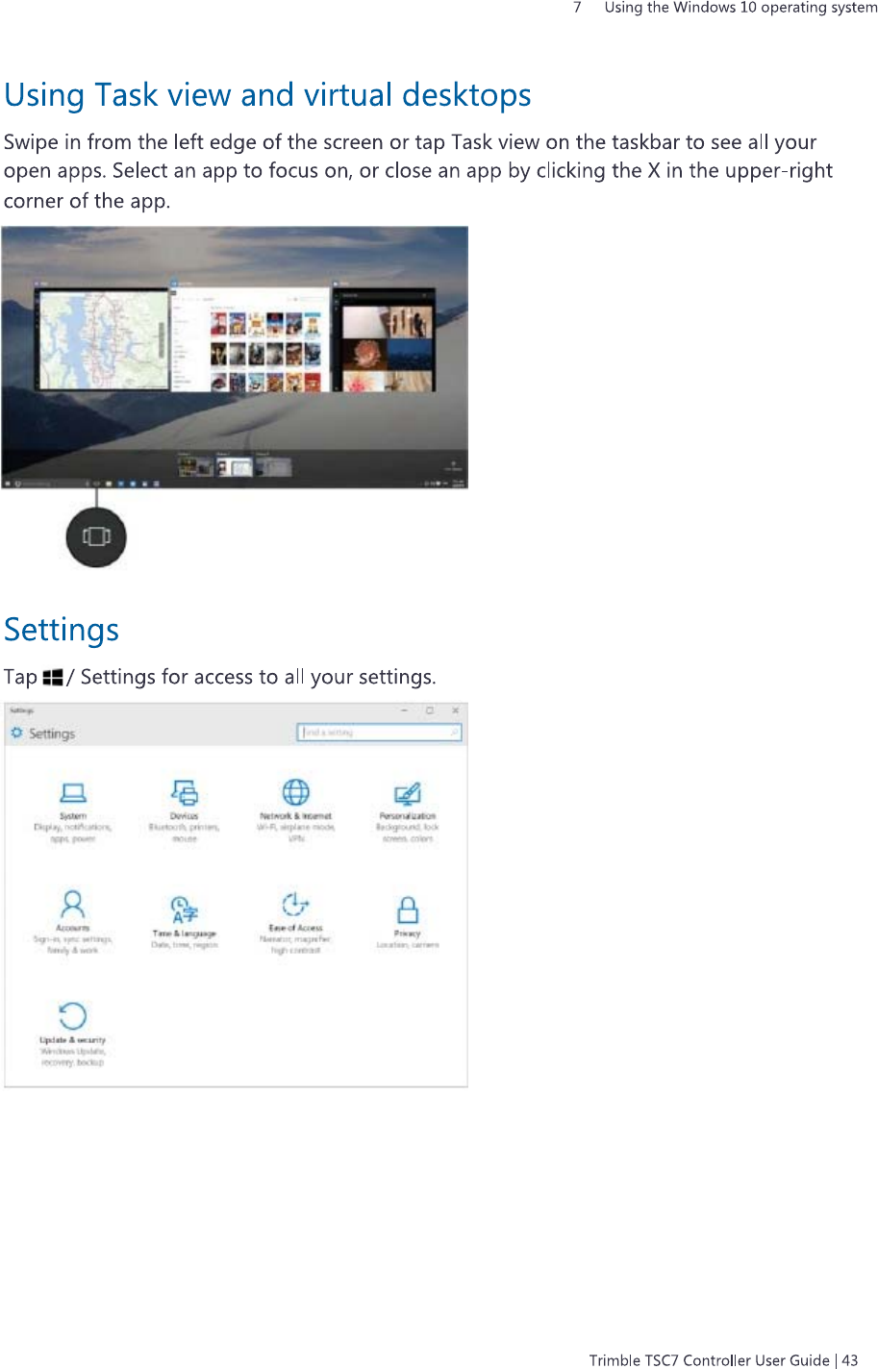Close the Settings window

[x=455, y=710]
